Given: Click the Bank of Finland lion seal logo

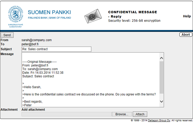Looking at the screenshot, I should [x=16, y=14].
